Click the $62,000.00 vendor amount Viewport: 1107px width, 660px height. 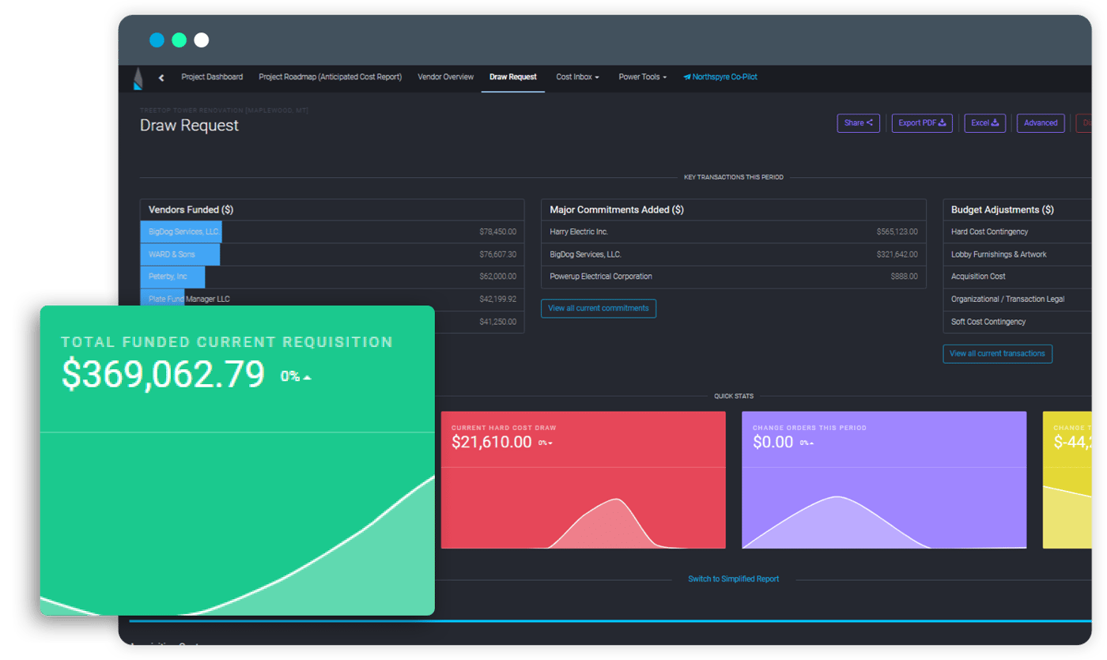[x=497, y=277]
